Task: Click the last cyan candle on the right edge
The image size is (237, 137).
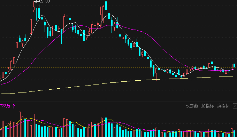Action: (x=234, y=65)
